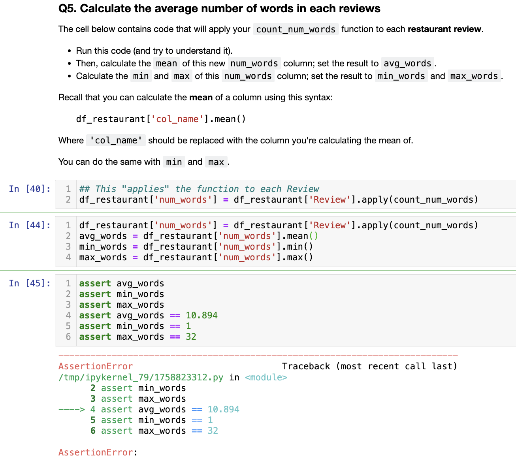Viewport: 516px width, 459px height.
Task: Click the In [40]: cell prompt
Action: [x=29, y=189]
